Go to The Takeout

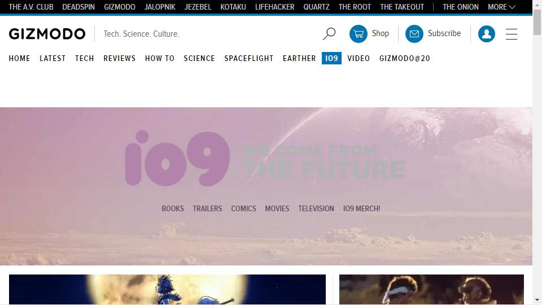click(402, 7)
